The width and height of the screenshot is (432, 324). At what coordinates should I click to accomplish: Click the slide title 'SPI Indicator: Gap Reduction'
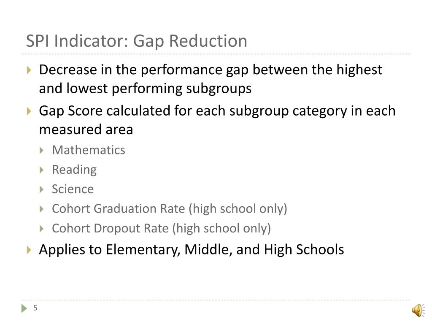pyautogui.click(x=137, y=41)
